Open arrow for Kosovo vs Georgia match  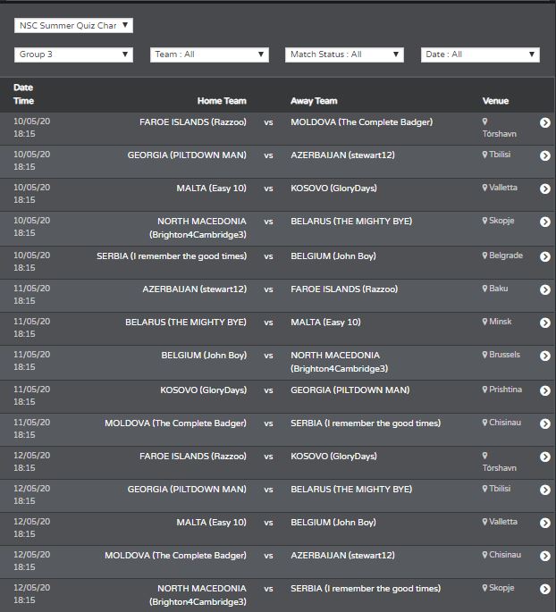tap(545, 390)
